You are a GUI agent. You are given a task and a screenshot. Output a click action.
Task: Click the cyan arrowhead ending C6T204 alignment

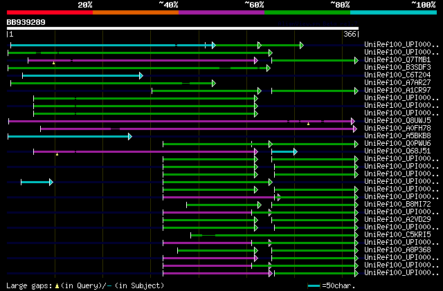[141, 75]
